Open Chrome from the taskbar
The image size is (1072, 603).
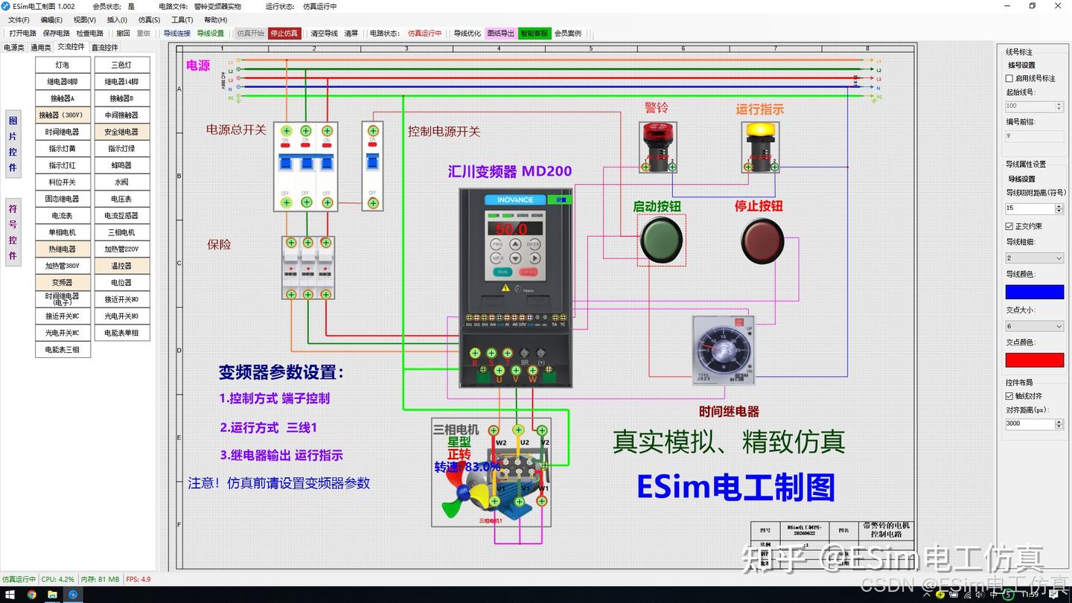pyautogui.click(x=32, y=595)
